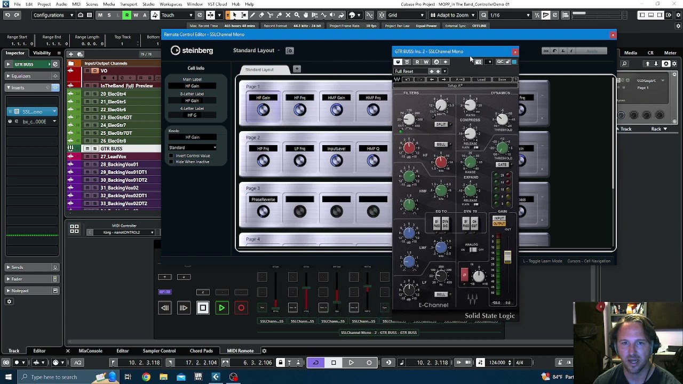Screen dimensions: 683x384
Task: Click the rewind button in MIDI Remote panel
Action: point(164,308)
